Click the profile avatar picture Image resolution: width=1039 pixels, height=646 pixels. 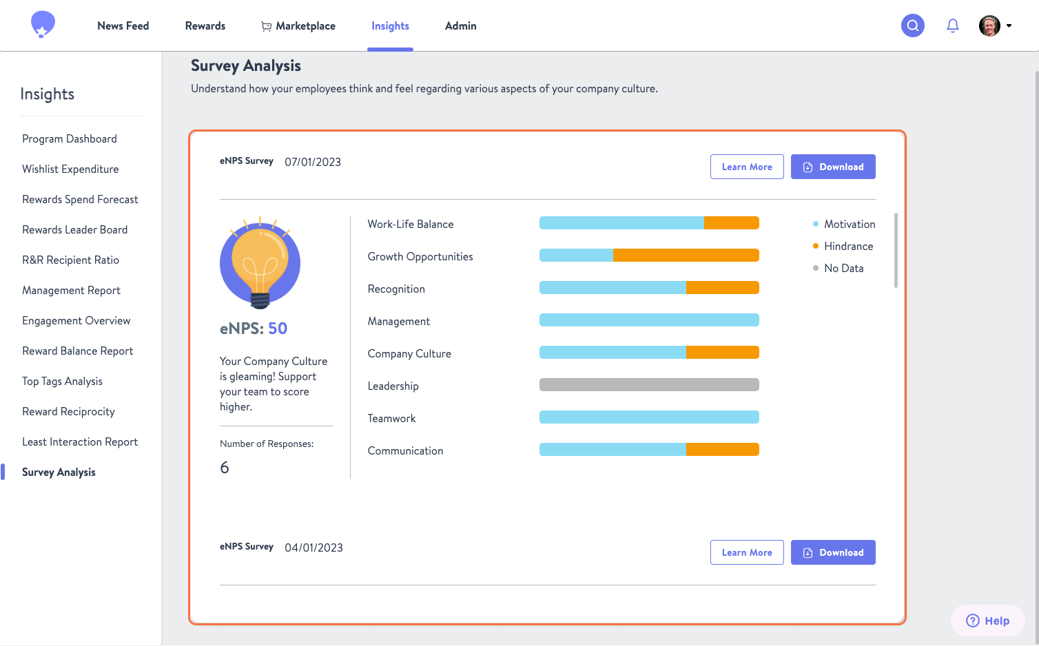(989, 25)
